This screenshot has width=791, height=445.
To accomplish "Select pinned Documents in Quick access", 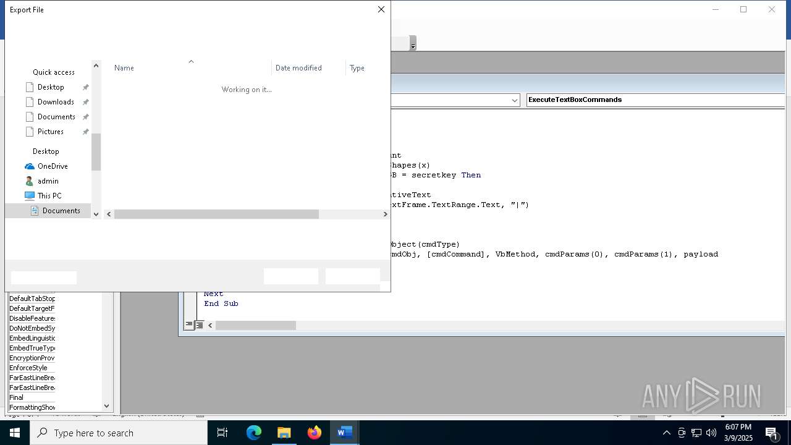I will click(56, 117).
